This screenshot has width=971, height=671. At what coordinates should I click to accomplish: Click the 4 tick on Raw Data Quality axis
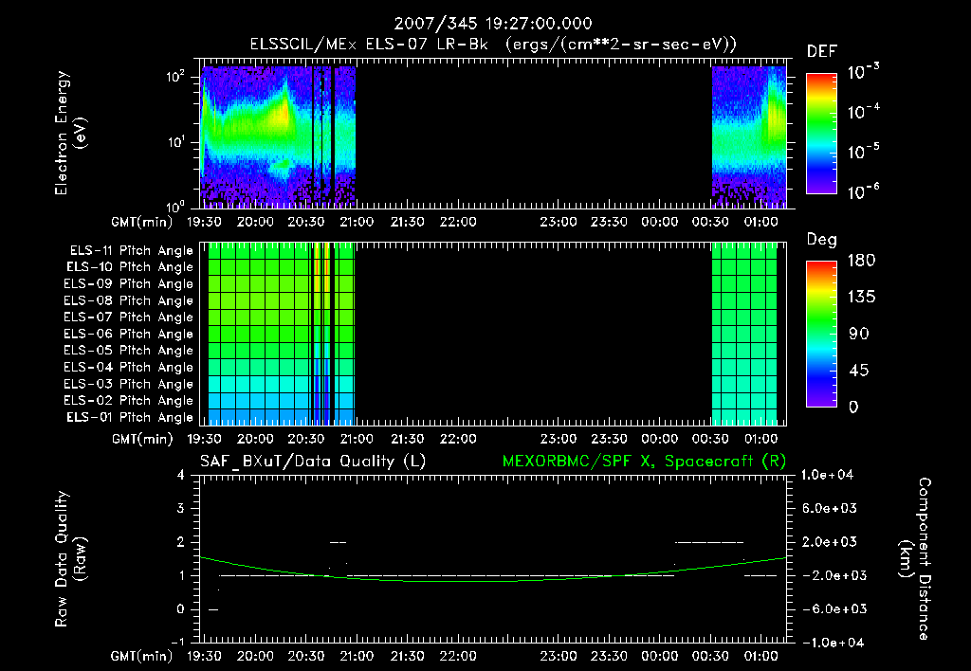[181, 475]
